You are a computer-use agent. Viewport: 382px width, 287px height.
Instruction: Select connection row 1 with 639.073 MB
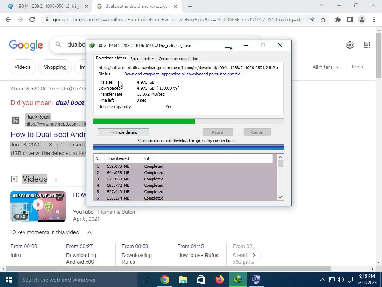[185, 166]
